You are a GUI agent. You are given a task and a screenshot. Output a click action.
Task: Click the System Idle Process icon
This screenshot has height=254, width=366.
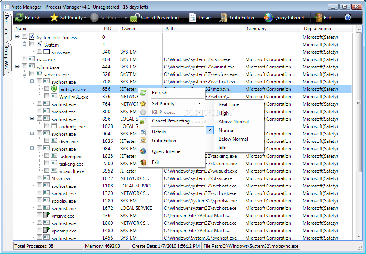tap(32, 36)
